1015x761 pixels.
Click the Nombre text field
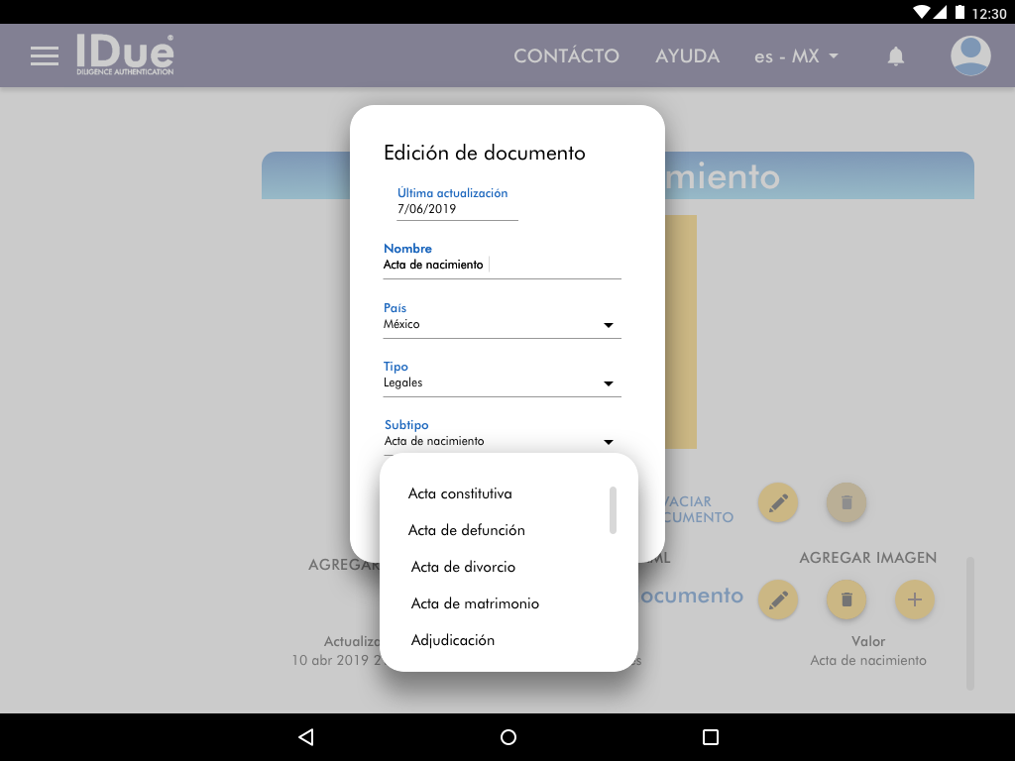(x=502, y=266)
